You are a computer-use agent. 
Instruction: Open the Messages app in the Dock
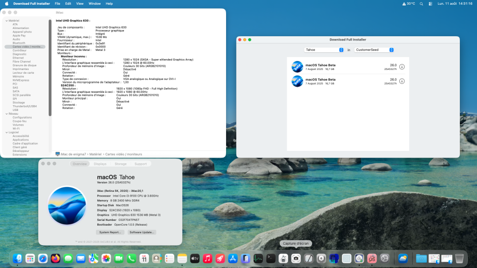point(68,258)
